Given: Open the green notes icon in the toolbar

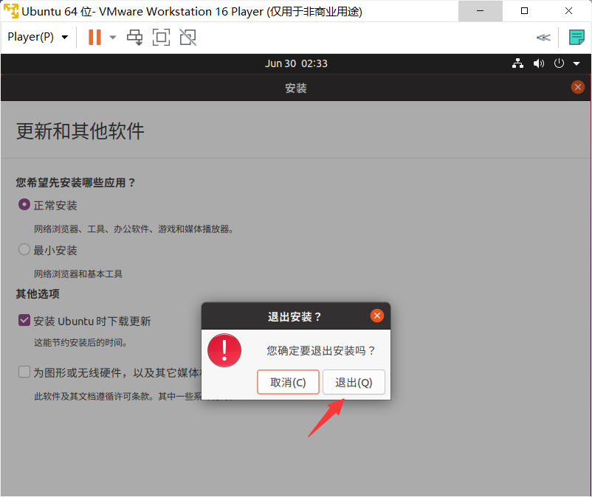Looking at the screenshot, I should (576, 37).
